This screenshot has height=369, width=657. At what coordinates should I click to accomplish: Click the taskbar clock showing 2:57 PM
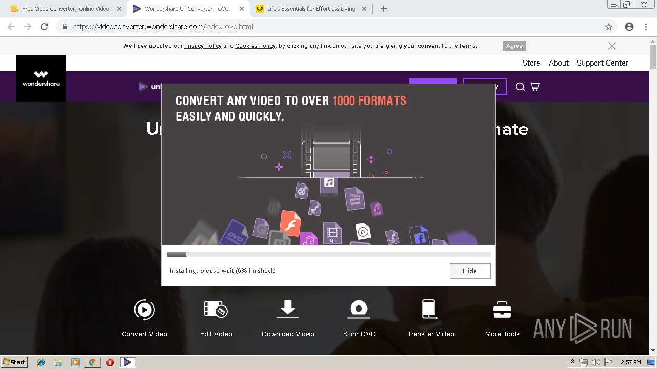pyautogui.click(x=630, y=362)
